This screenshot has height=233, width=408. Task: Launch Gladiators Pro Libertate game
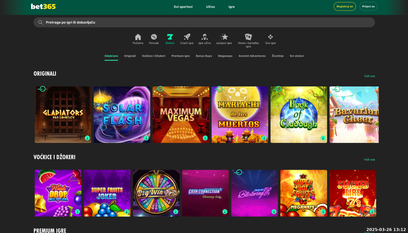click(63, 115)
